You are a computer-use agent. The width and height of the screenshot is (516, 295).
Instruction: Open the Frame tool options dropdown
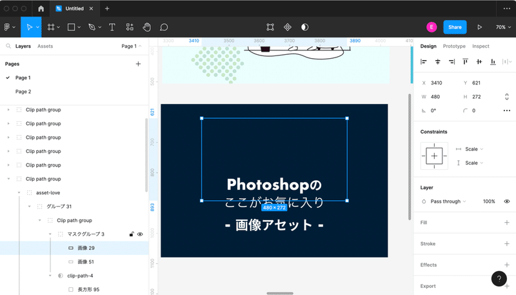pyautogui.click(x=58, y=27)
